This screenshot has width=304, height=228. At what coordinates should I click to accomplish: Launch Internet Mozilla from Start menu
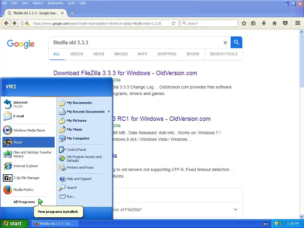click(28, 104)
